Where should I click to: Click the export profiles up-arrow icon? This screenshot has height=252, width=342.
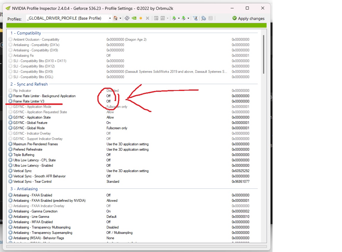pyautogui.click(x=174, y=18)
